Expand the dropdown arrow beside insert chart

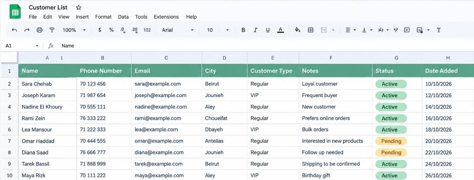428,30
